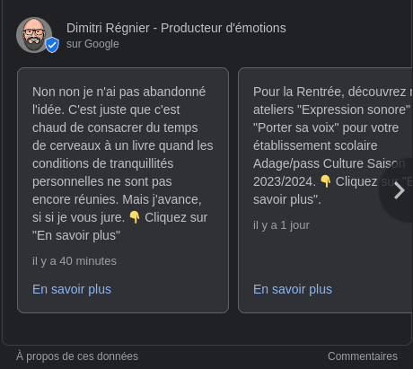
Task: Click the pointing-down emoji after 2023/2024
Action: [x=325, y=181]
